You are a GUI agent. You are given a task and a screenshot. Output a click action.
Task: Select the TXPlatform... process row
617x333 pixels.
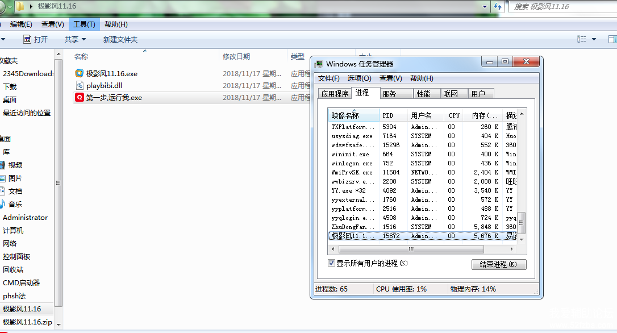[x=422, y=127]
